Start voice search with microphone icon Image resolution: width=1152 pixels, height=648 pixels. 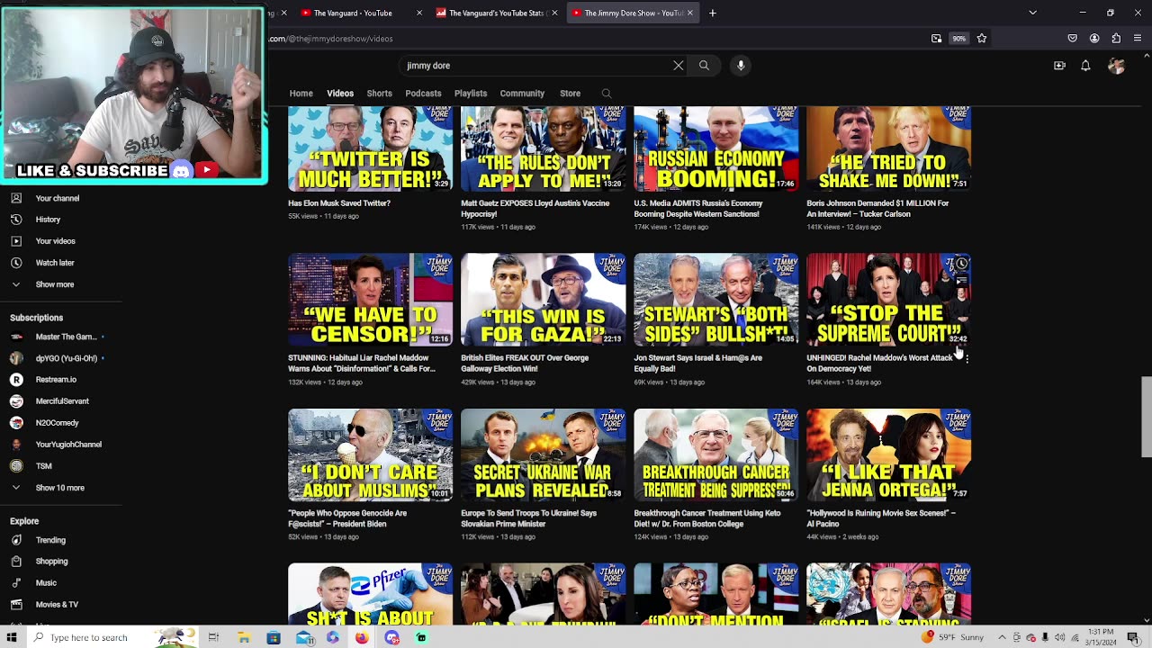tap(741, 66)
